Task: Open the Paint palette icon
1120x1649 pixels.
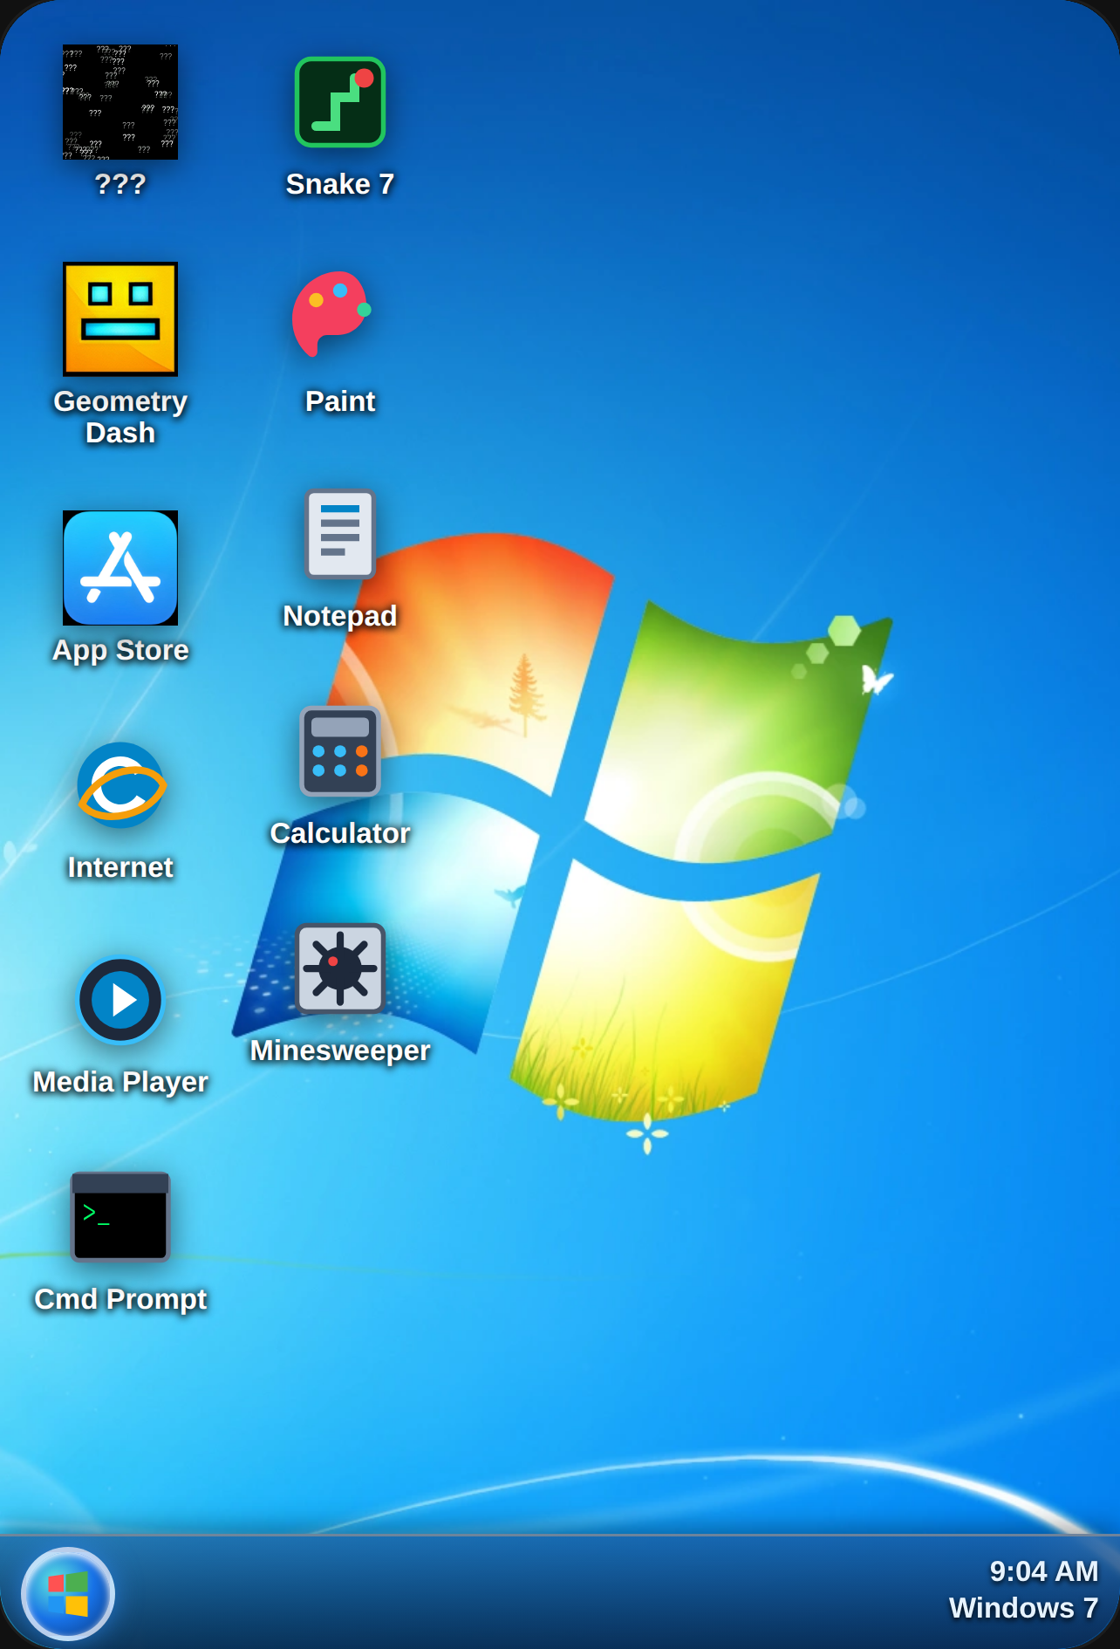Action: coord(332,314)
